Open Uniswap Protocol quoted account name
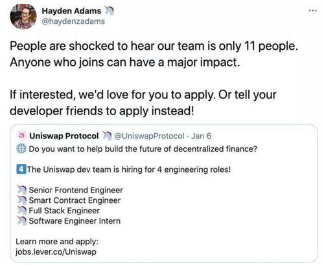This screenshot has height=265, width=324. click(x=64, y=136)
